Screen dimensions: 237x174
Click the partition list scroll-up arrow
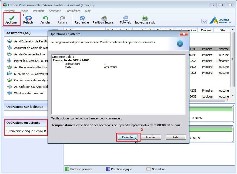(x=233, y=29)
